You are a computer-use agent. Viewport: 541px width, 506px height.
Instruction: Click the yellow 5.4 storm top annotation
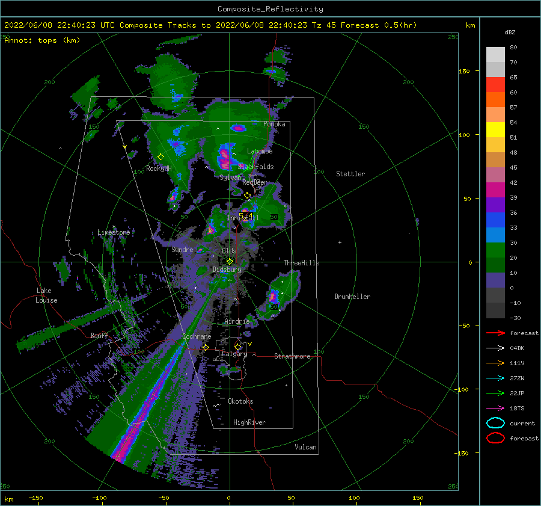pyautogui.click(x=246, y=216)
